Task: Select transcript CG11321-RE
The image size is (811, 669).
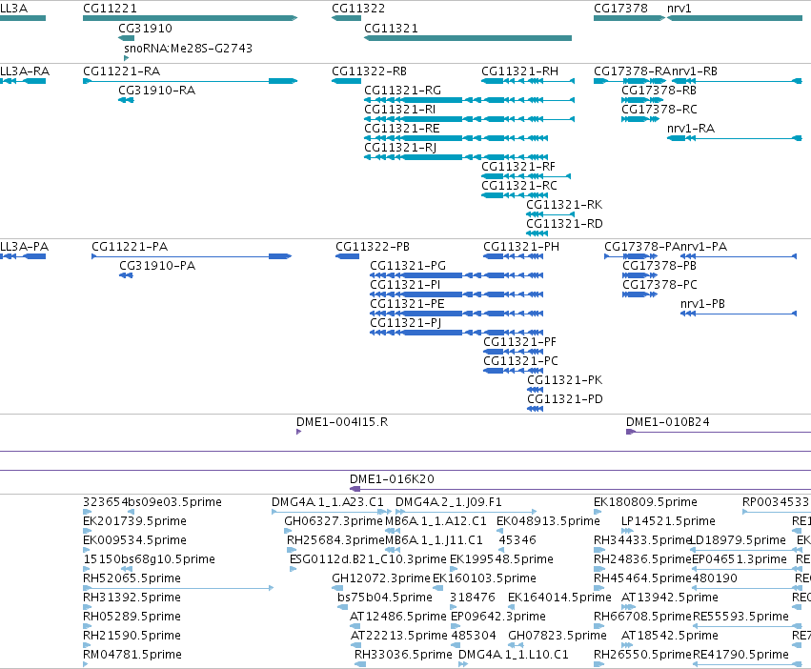Action: pyautogui.click(x=402, y=129)
